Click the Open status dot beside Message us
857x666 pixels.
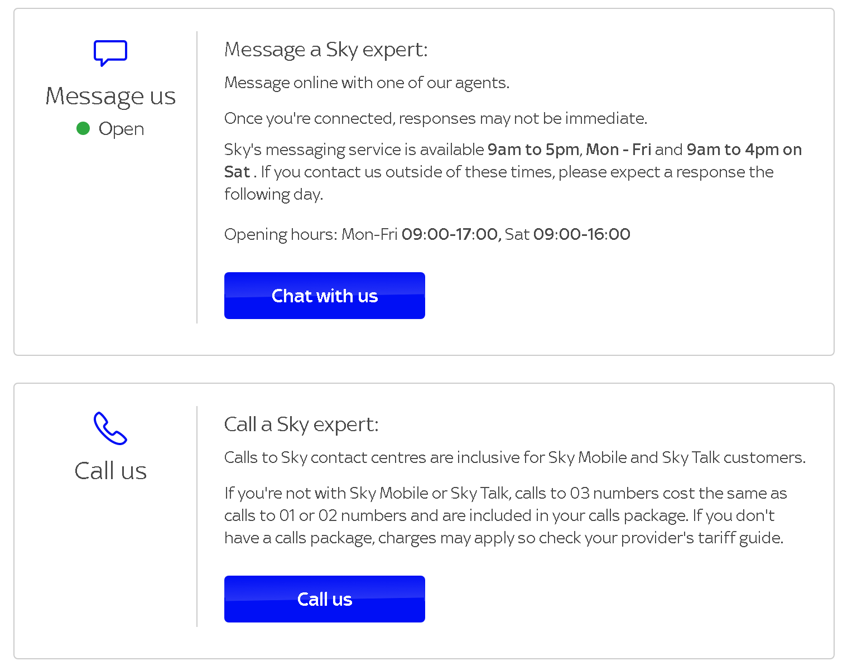83,128
